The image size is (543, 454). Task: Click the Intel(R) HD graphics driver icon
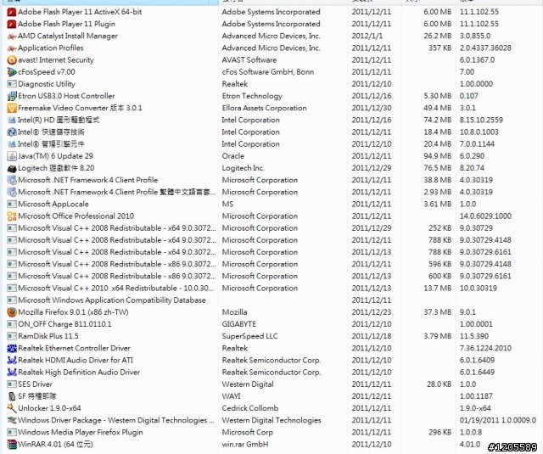[12, 121]
